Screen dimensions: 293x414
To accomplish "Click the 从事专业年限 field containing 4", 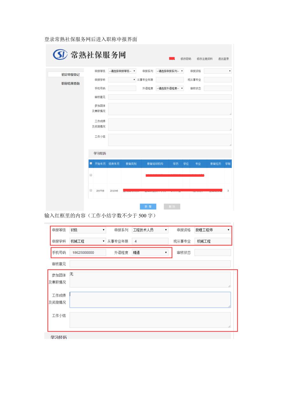I will [x=150, y=241].
